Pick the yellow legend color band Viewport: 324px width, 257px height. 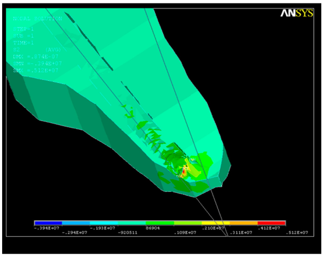[x=216, y=223]
